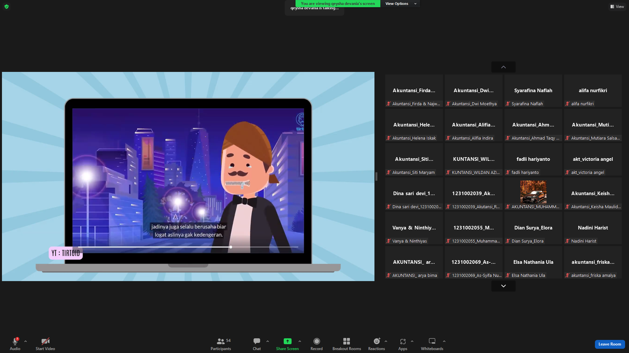Viewport: 629px width, 353px height.
Task: Open the Reactions menu
Action: tap(377, 344)
